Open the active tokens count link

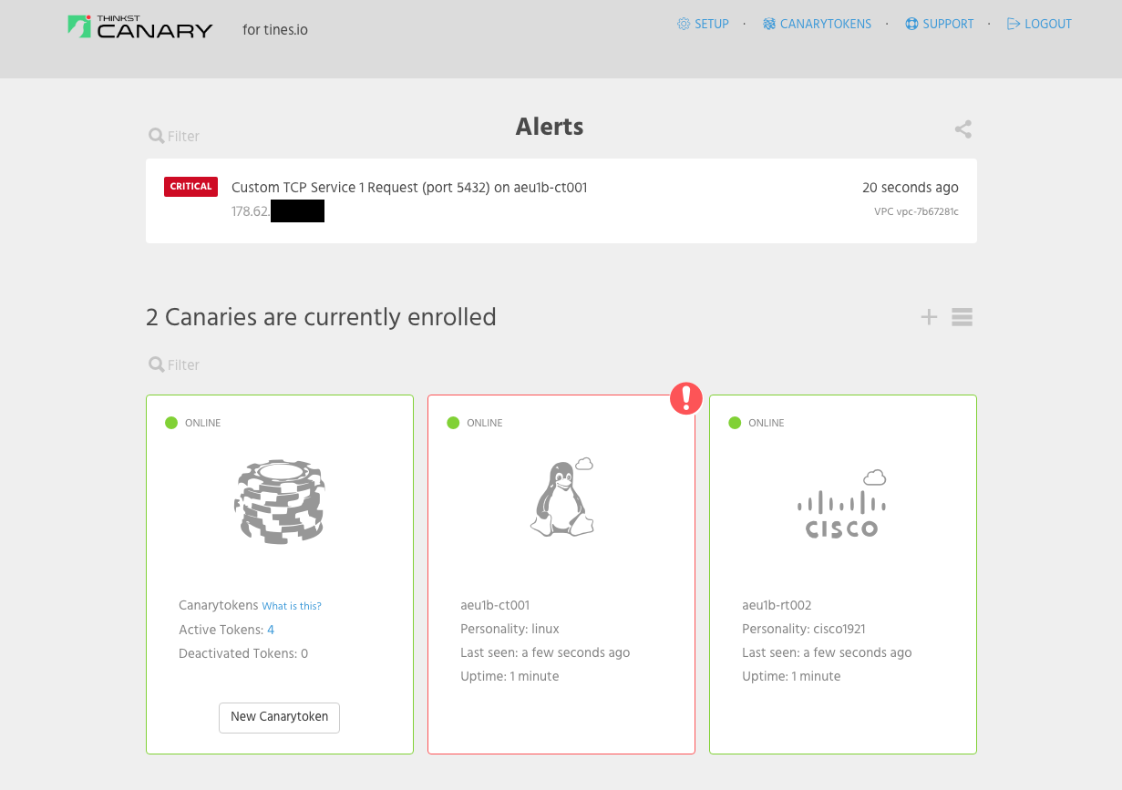click(x=271, y=630)
